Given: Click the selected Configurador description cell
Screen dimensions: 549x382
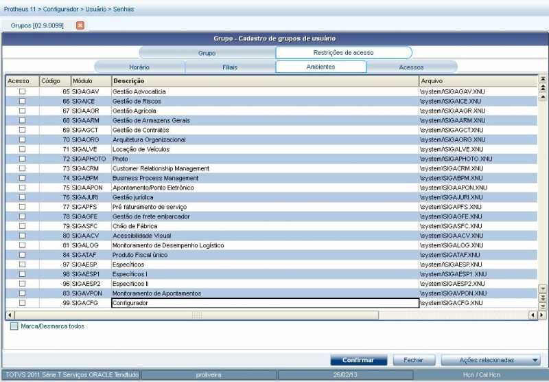Looking at the screenshot, I should coord(265,303).
